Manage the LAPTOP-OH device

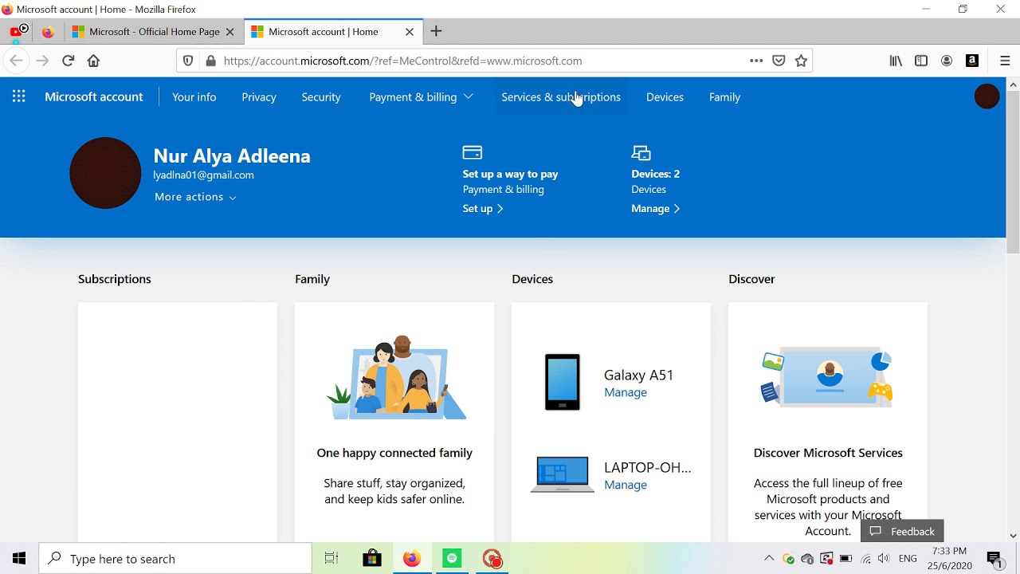[626, 485]
